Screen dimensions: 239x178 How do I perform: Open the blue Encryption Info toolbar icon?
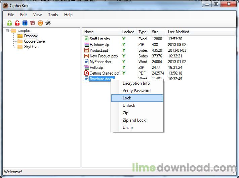25,23
